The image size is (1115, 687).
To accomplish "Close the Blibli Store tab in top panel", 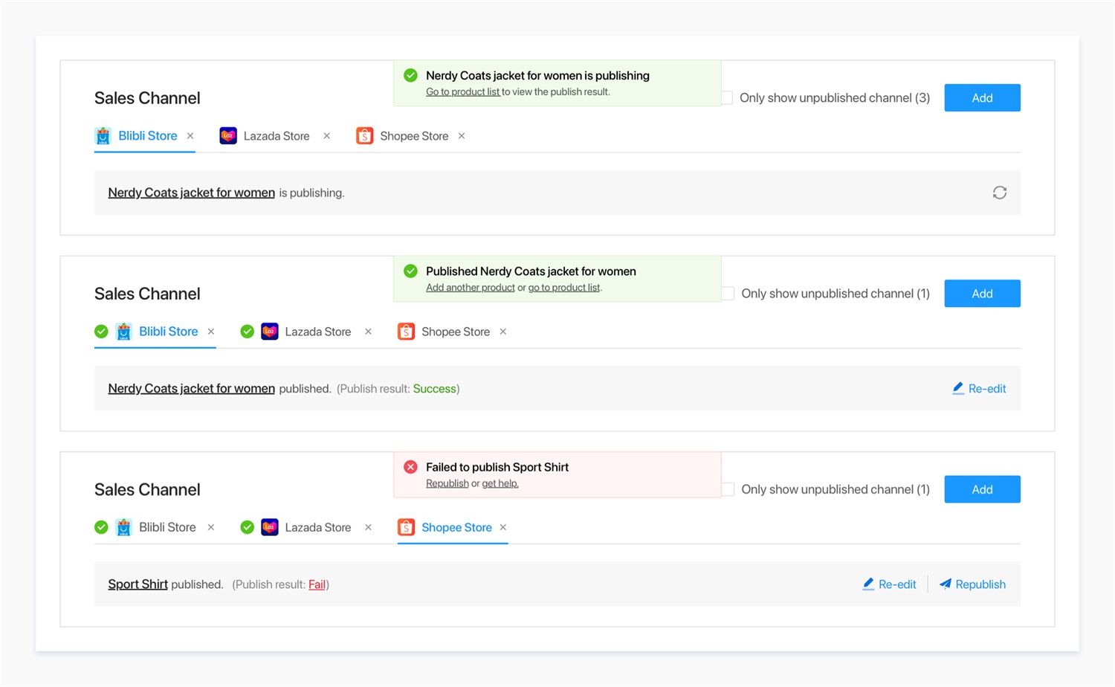I will click(190, 136).
